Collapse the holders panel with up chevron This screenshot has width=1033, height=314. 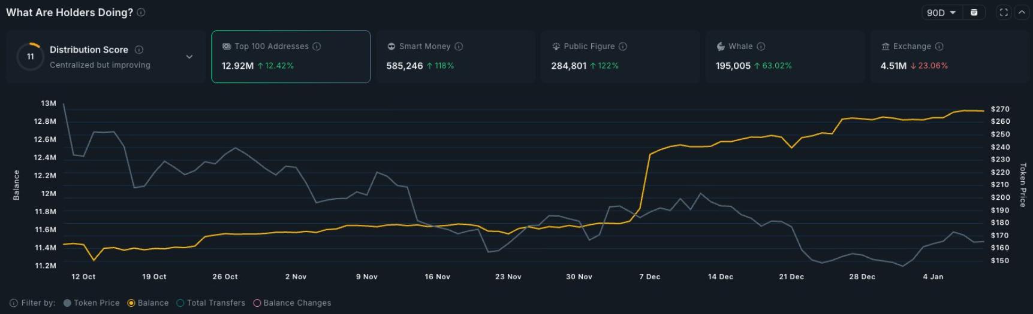point(1022,13)
